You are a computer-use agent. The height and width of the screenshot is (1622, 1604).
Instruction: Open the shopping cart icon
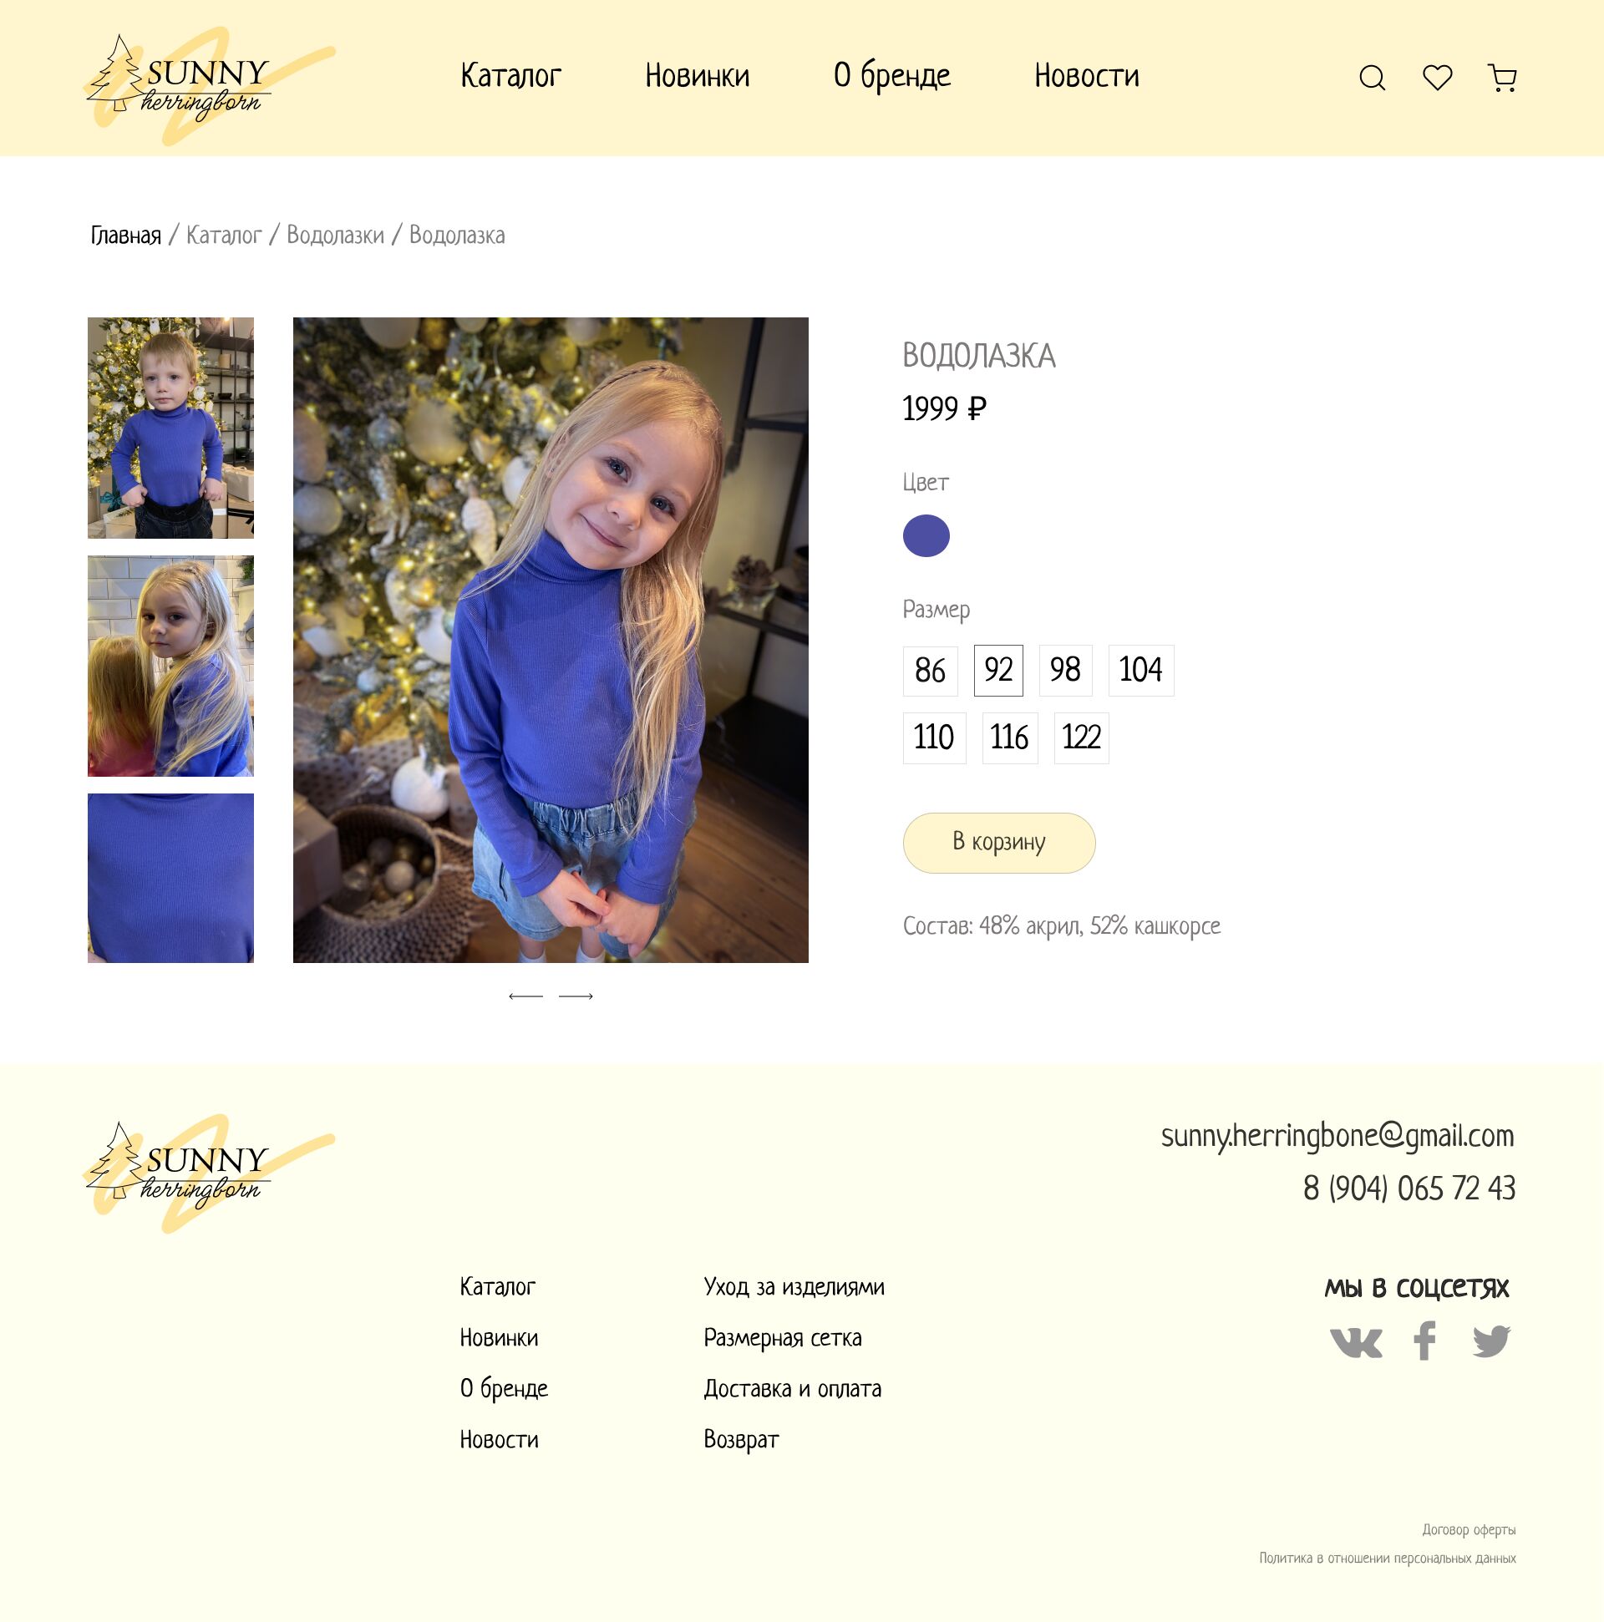tap(1501, 78)
